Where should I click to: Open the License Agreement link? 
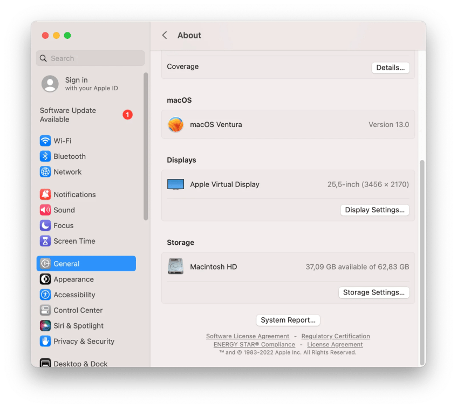click(x=335, y=344)
